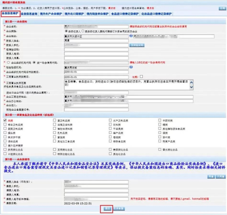Screen dimensions: 227x215
Task: Open the 化妆品进口销售记录维护 tab
Action: point(156,14)
